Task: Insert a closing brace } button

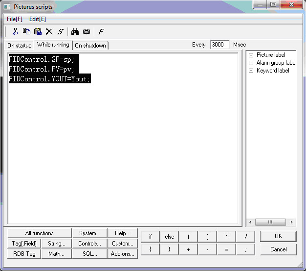Action: coord(169,249)
